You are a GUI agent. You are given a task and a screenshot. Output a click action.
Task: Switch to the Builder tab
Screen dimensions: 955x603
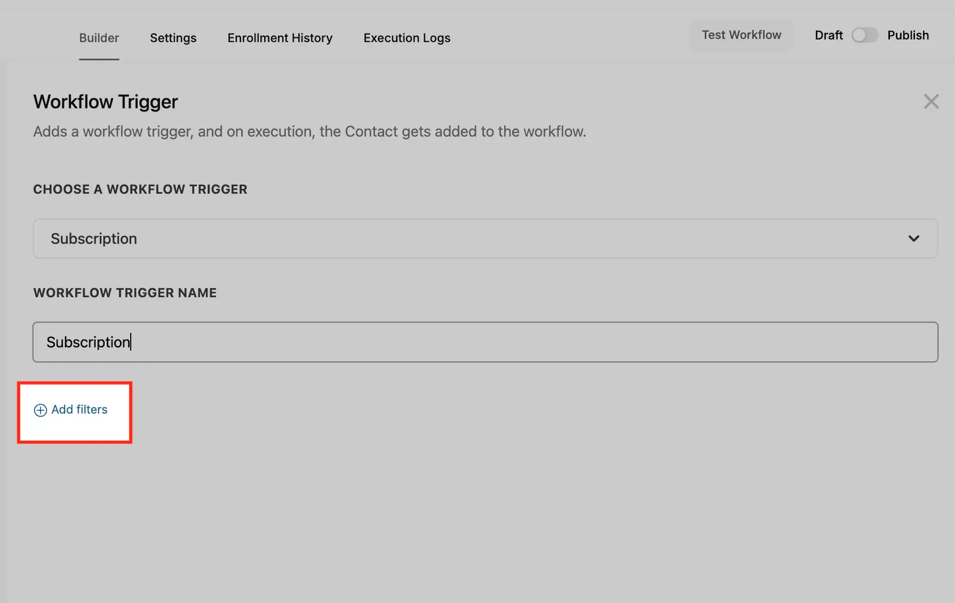tap(99, 38)
